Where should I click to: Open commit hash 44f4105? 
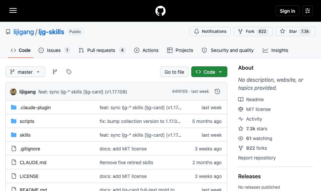[180, 91]
